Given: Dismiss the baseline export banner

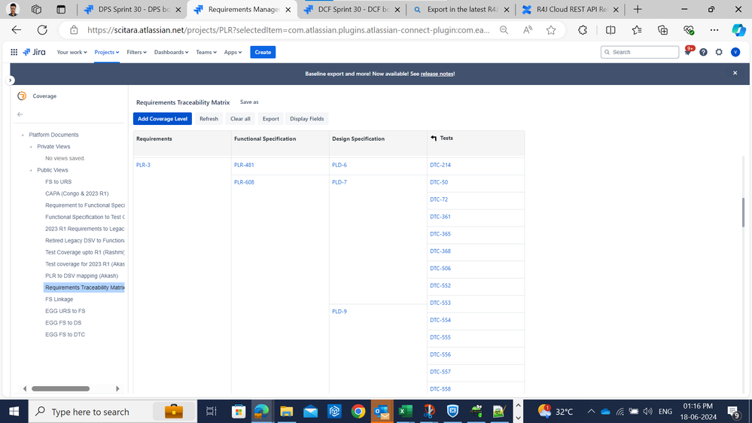Looking at the screenshot, I should 735,73.
